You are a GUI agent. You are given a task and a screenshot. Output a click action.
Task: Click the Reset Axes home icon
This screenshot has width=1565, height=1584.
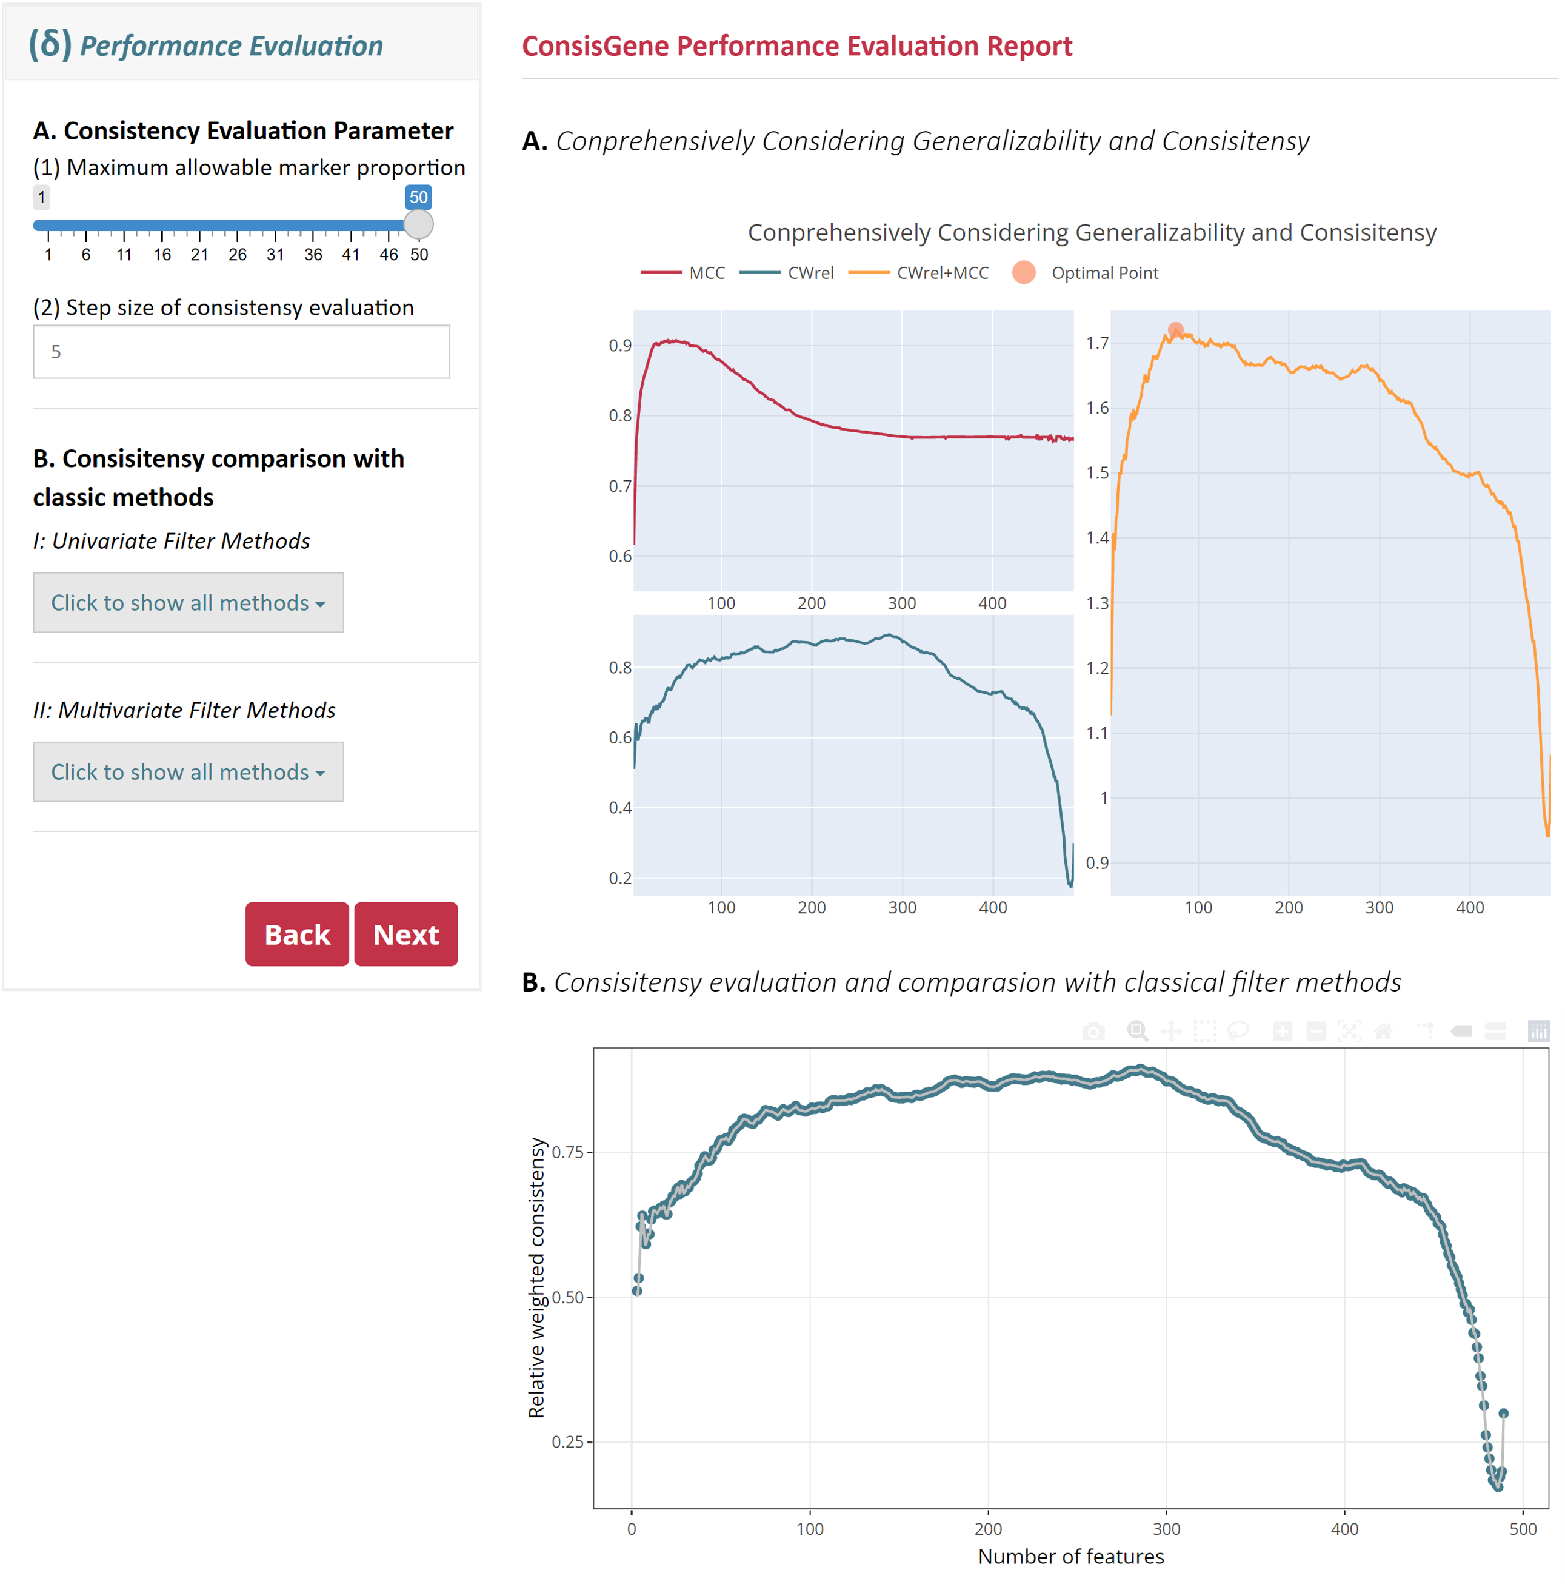click(x=1383, y=1032)
